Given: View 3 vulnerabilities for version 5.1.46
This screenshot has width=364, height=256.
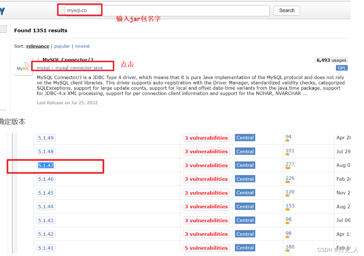Looking at the screenshot, I should [x=206, y=179].
